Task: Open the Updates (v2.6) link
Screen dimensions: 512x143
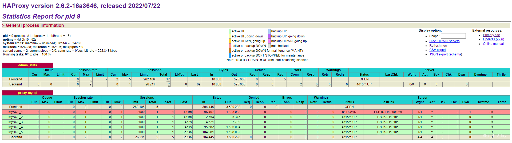Action: 493,39
